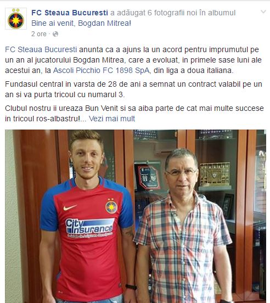The width and height of the screenshot is (270, 303).
Task: Click the globe public privacy icon
Action: point(55,34)
